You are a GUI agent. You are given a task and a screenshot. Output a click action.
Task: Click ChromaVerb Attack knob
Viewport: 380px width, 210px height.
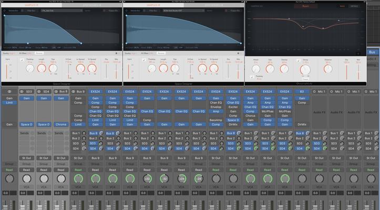(x=255, y=69)
